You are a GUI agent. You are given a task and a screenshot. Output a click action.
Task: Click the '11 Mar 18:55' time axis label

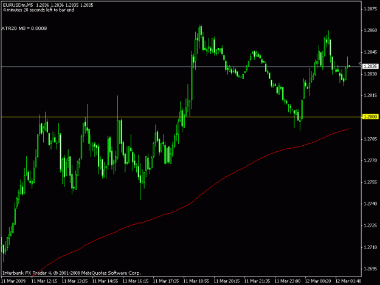coord(196,281)
